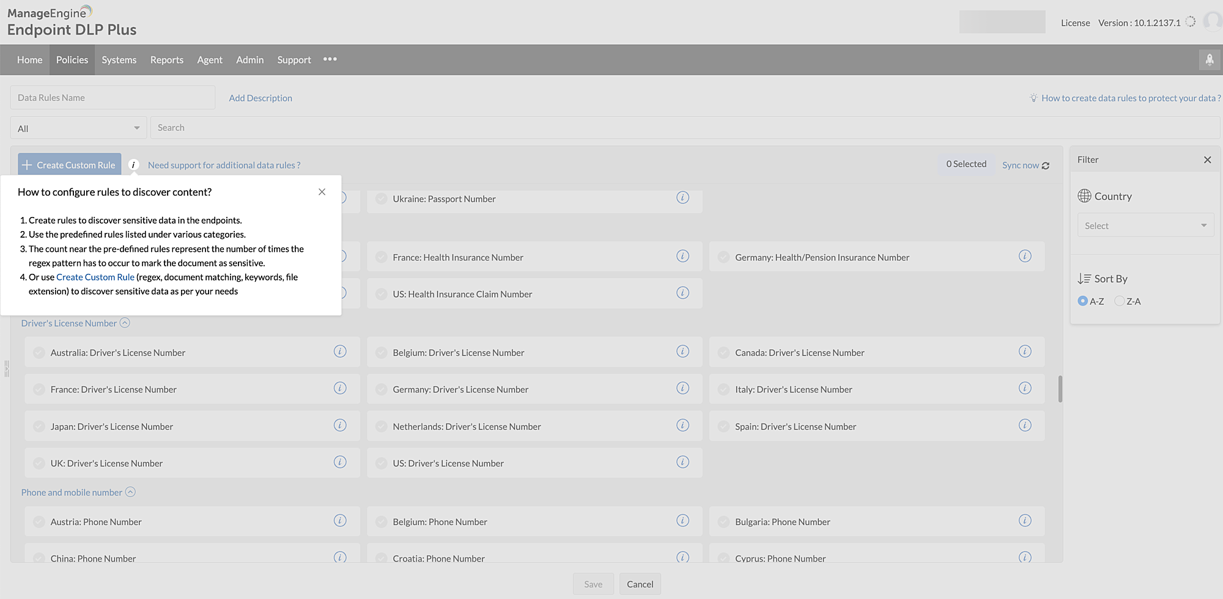Select the Australia: Driver's License Number rule

(39, 352)
